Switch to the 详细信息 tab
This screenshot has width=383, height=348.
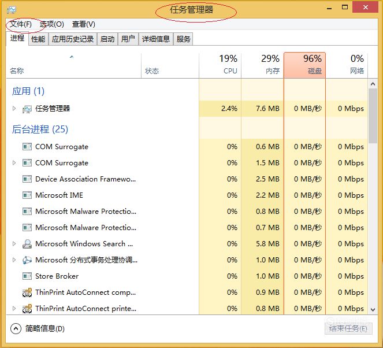[156, 39]
